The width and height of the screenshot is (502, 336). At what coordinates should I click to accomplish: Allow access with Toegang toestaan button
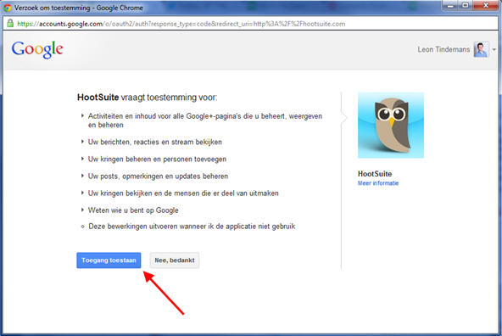(109, 260)
